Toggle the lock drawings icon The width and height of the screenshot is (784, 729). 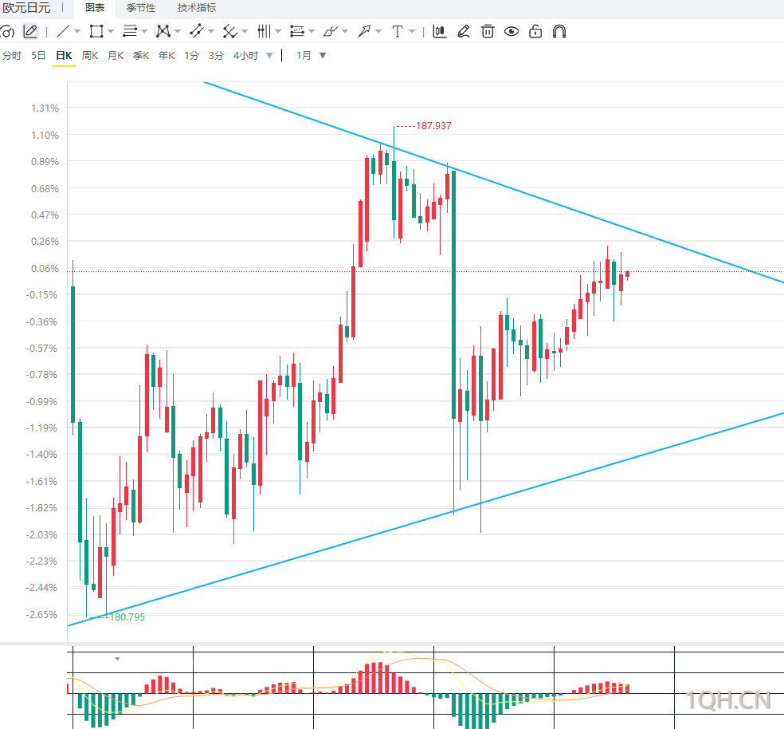(x=535, y=32)
